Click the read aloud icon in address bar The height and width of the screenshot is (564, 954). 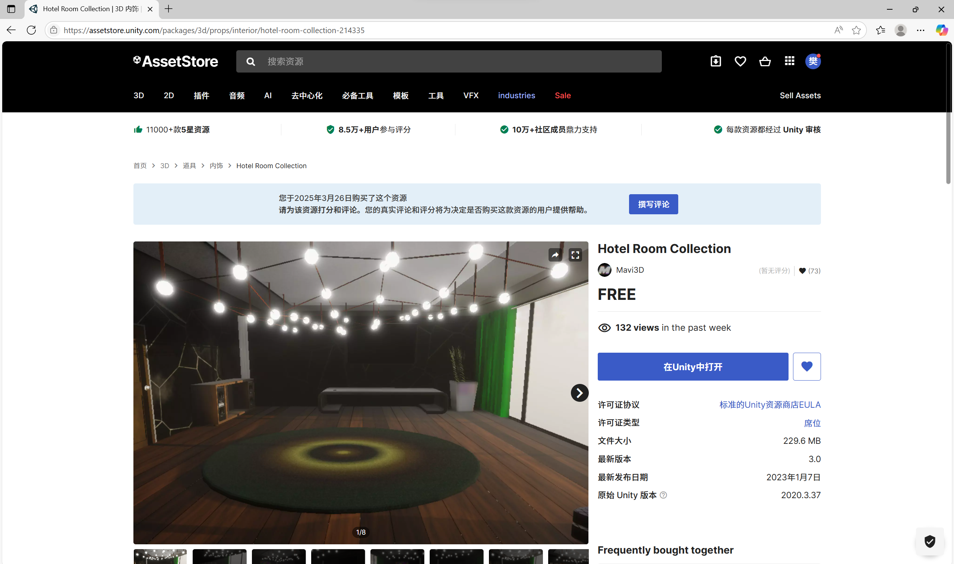(838, 30)
